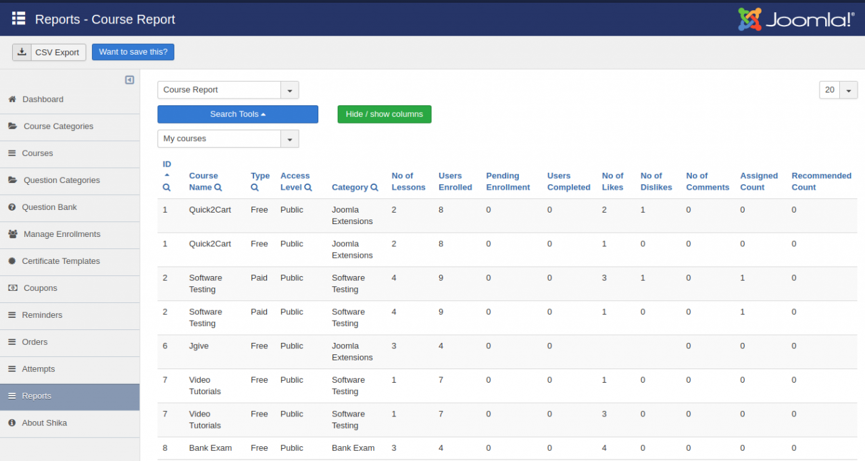Click the search icon under ID column
This screenshot has width=865, height=461.
(166, 188)
